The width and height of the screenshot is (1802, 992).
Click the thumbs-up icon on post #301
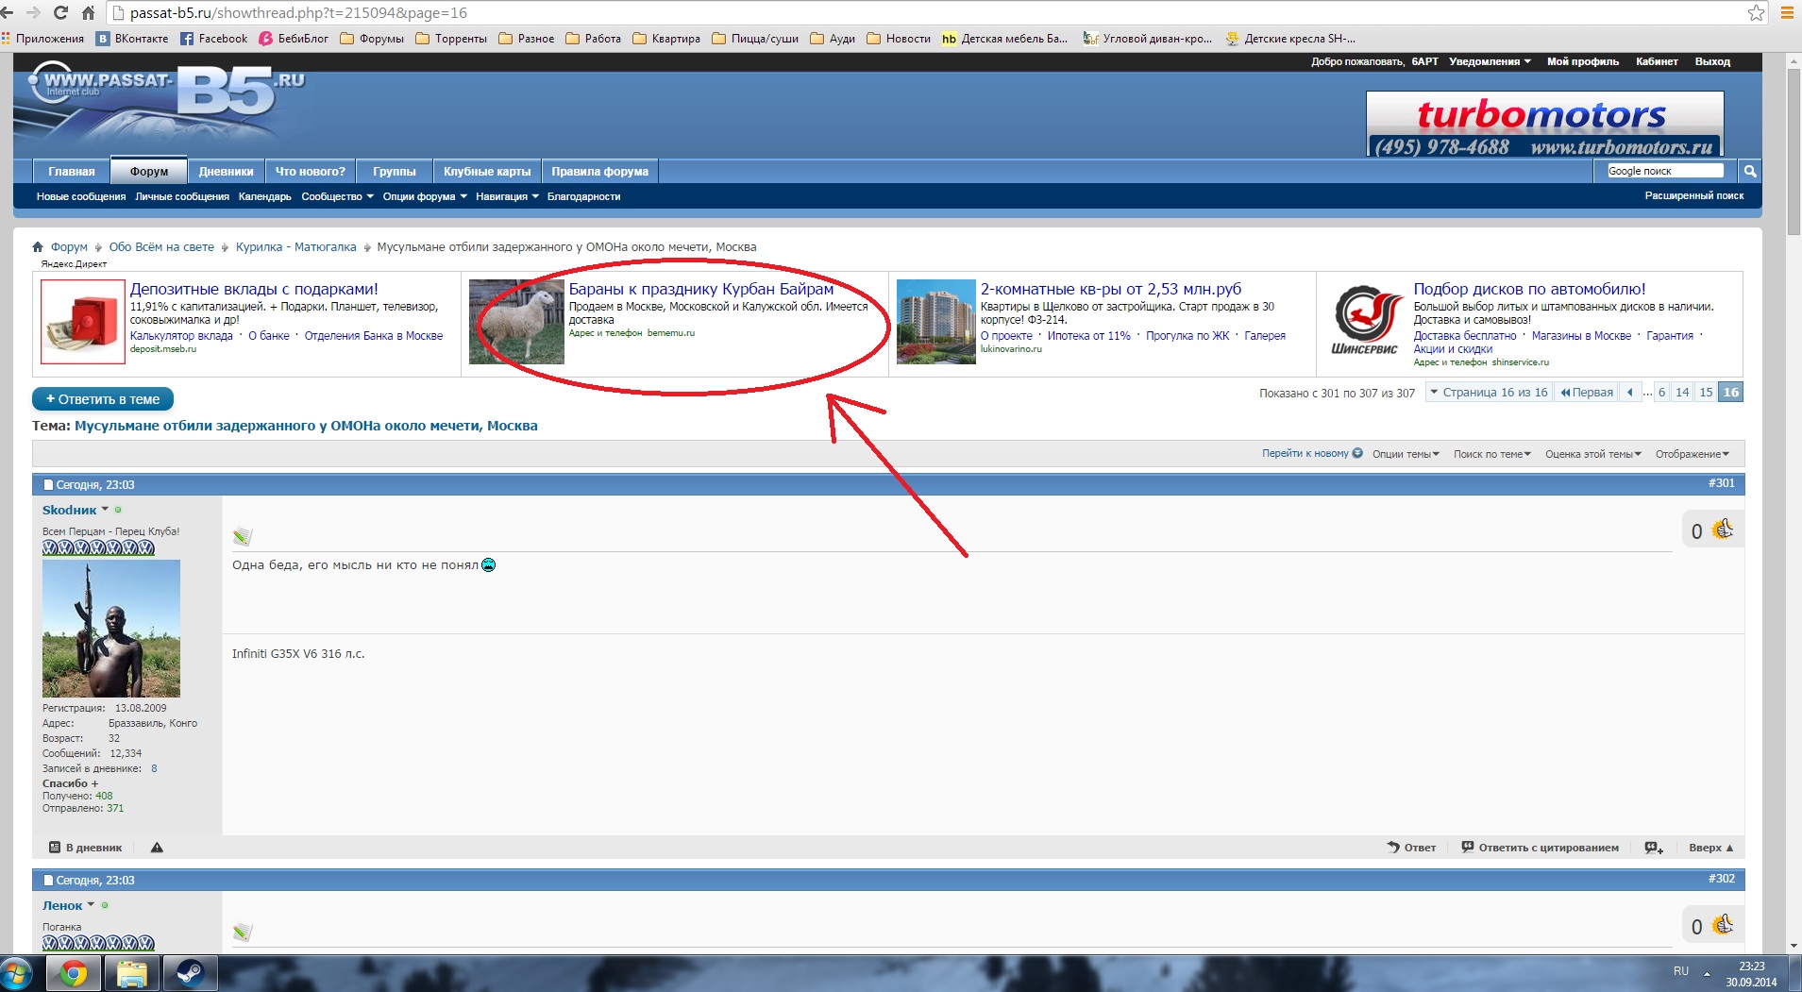click(x=1723, y=530)
